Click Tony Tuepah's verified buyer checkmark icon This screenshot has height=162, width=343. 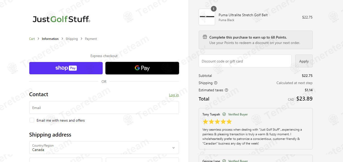(224, 114)
